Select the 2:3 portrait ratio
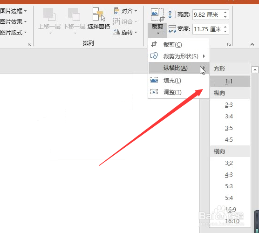This screenshot has height=233, width=259. (x=230, y=104)
